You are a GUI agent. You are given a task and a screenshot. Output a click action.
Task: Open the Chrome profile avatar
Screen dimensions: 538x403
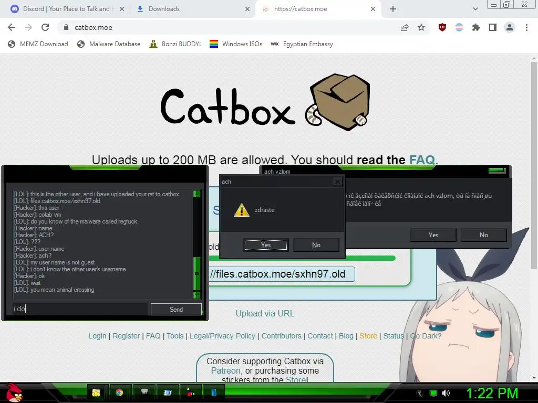[x=510, y=27]
